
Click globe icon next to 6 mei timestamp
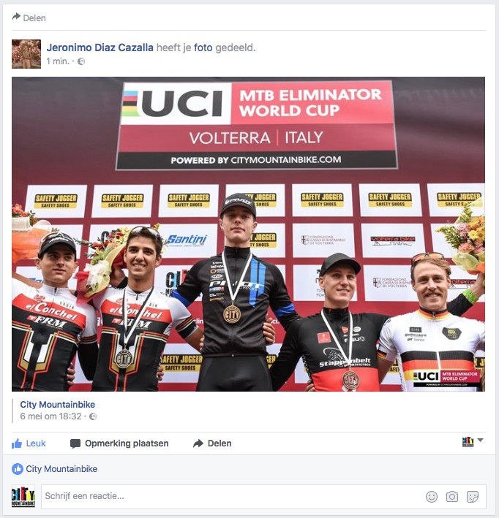pos(93,416)
